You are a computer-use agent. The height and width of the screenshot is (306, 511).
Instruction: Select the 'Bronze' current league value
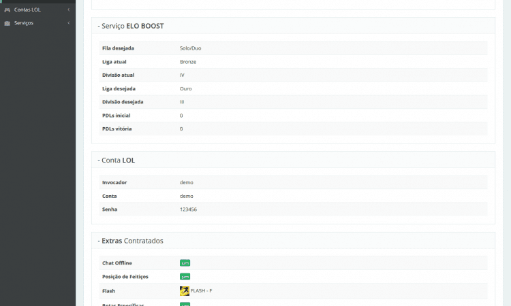click(x=188, y=62)
